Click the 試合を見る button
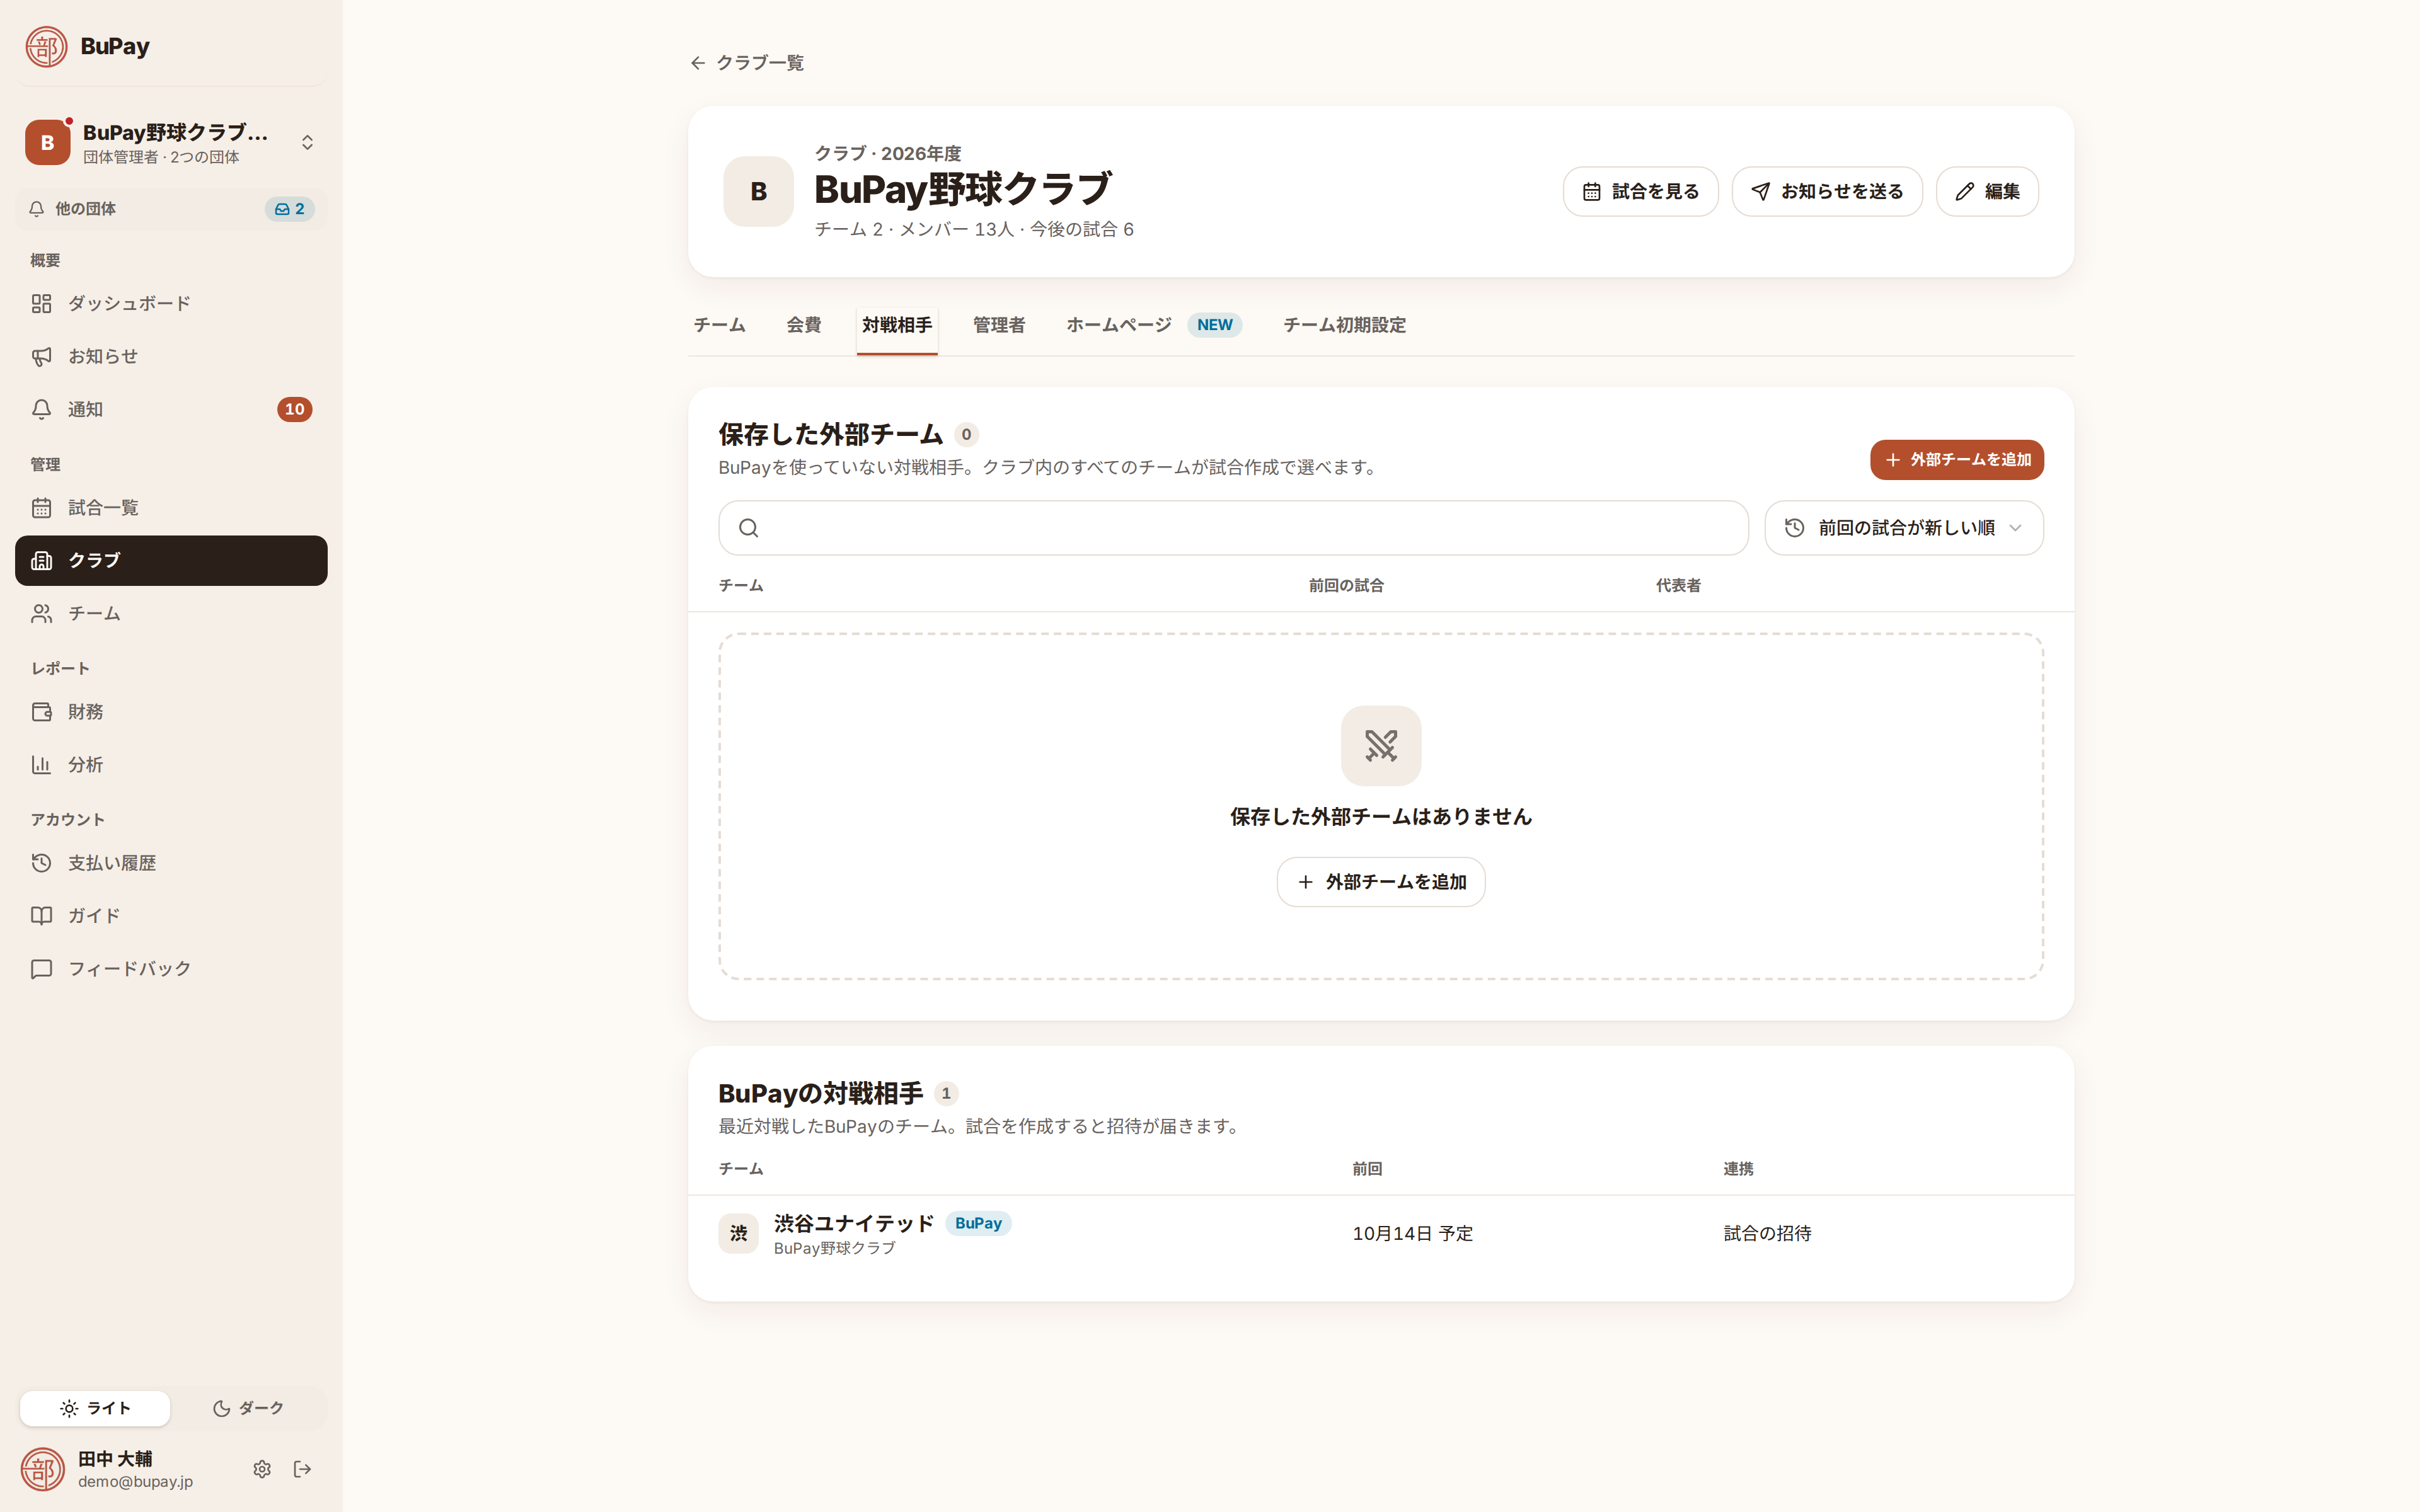This screenshot has width=2420, height=1512. tap(1640, 191)
